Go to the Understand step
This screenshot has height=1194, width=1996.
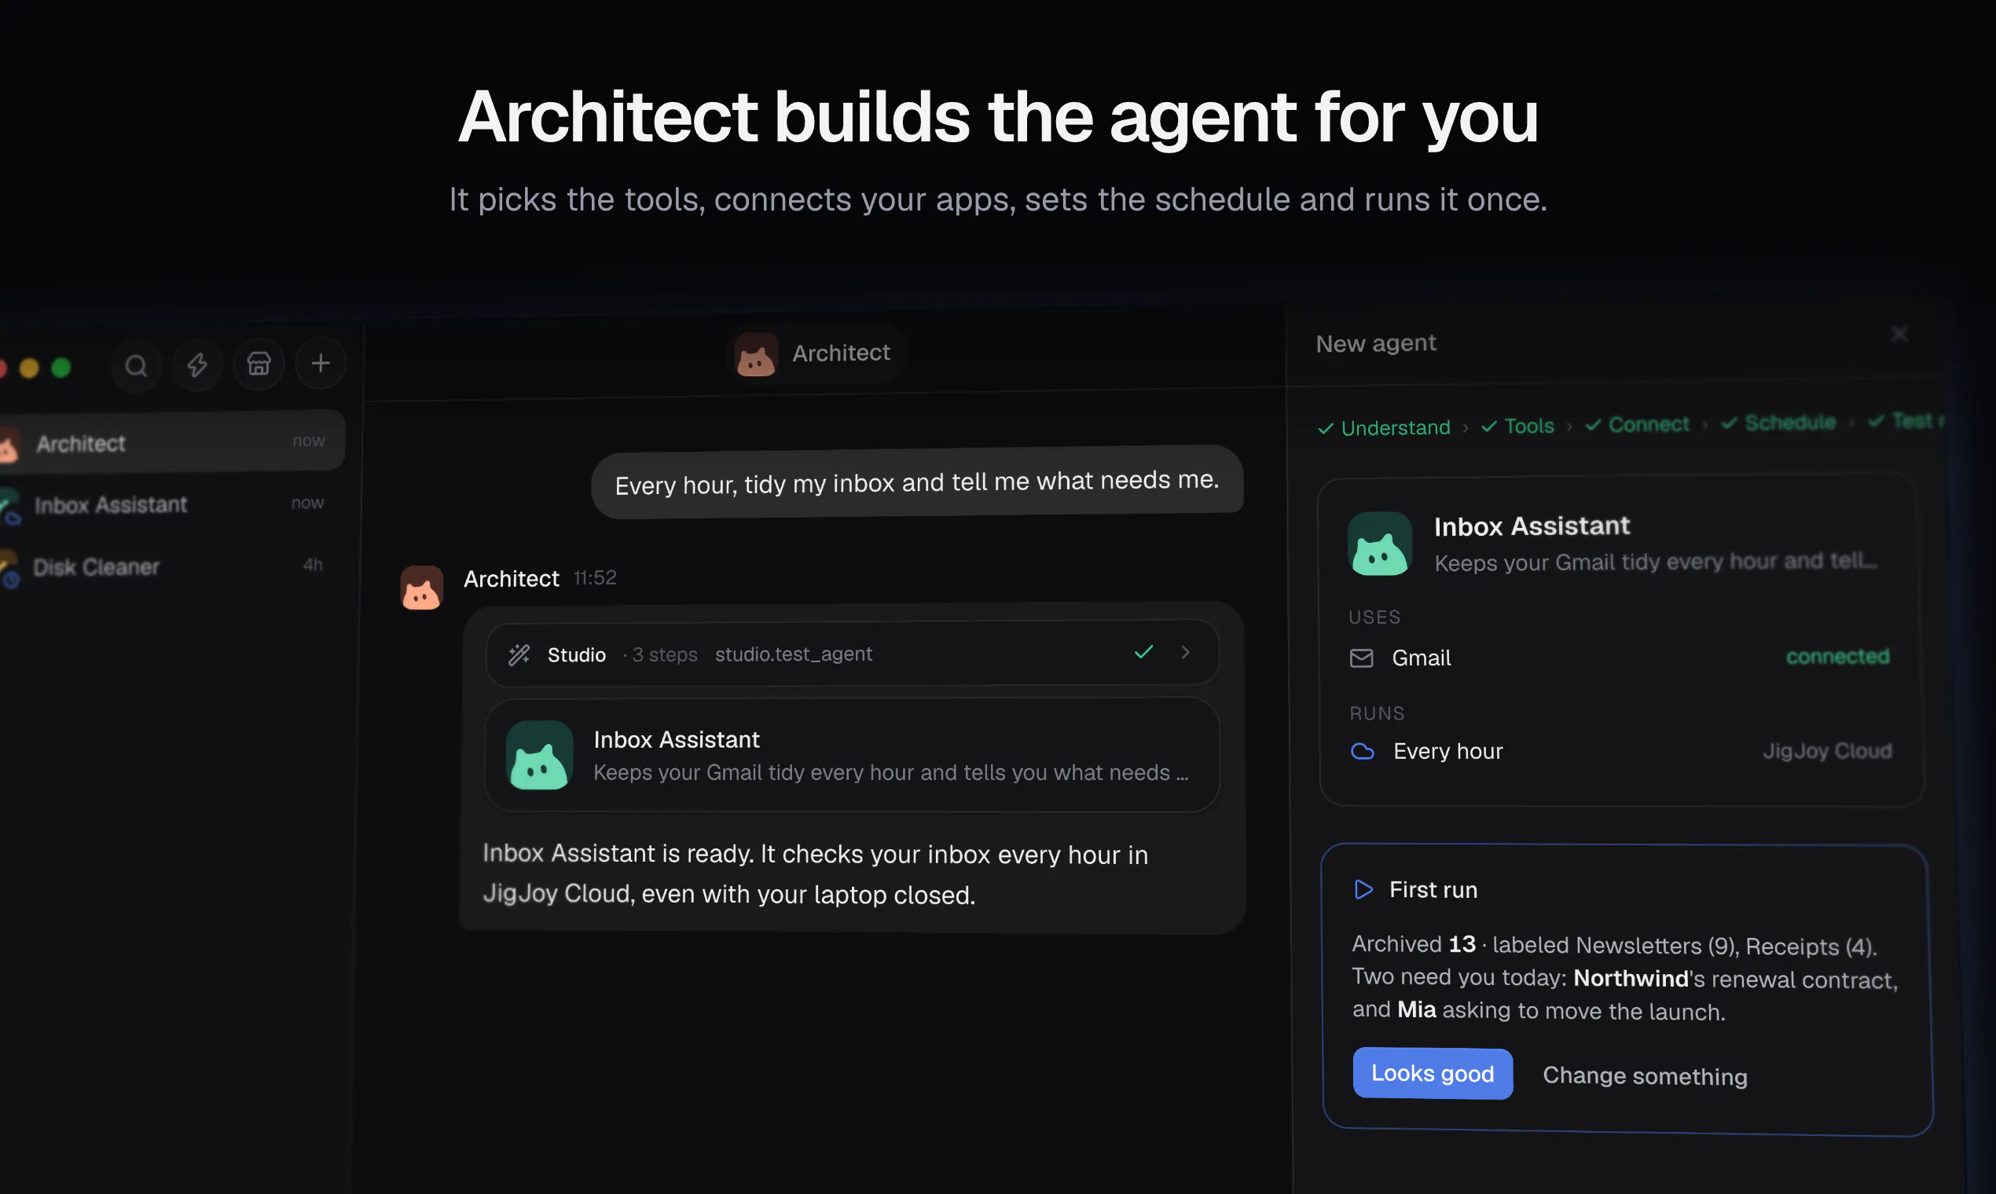point(1385,428)
